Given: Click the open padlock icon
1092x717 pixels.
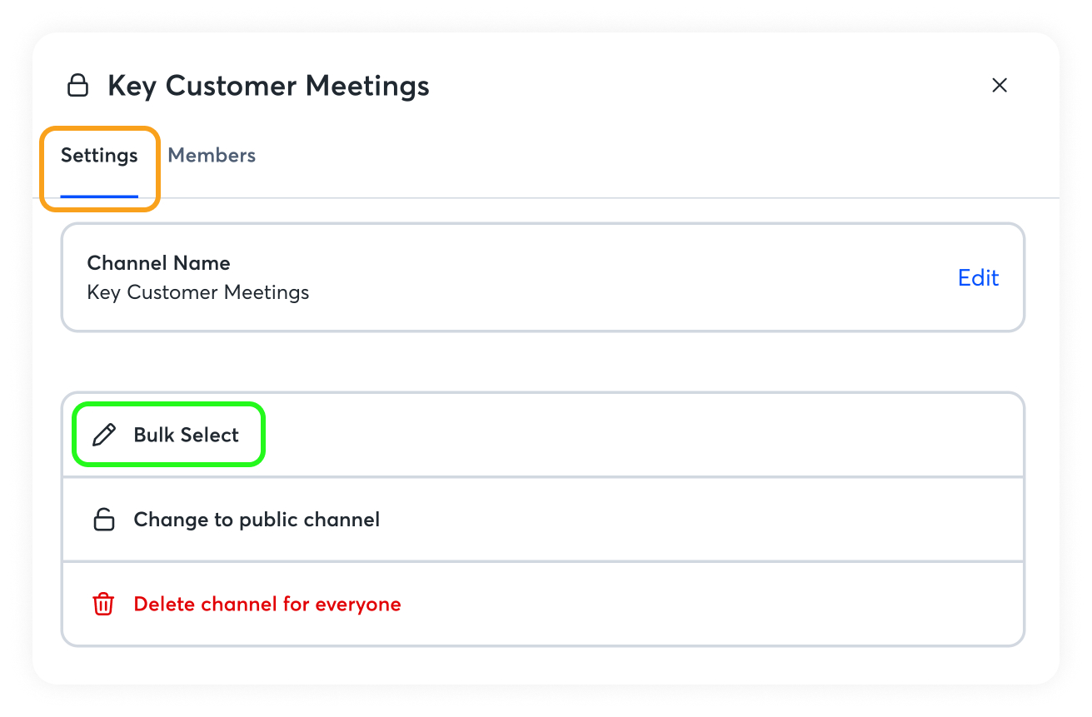Looking at the screenshot, I should click(x=103, y=520).
